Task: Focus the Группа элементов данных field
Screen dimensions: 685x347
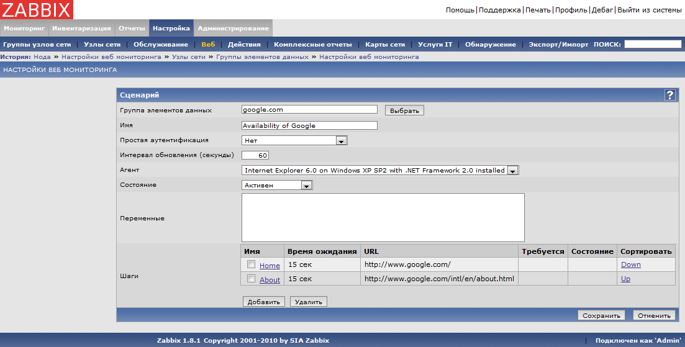Action: pos(309,109)
